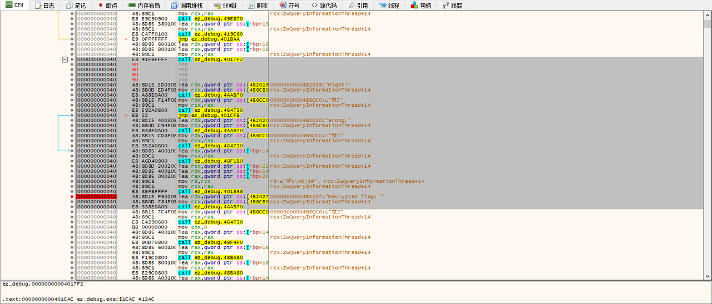Switch to the SEH链 tab

[225, 5]
